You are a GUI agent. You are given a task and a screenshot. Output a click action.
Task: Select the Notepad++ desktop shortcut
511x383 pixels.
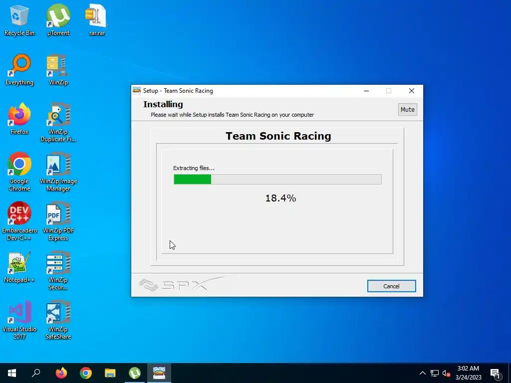click(19, 267)
